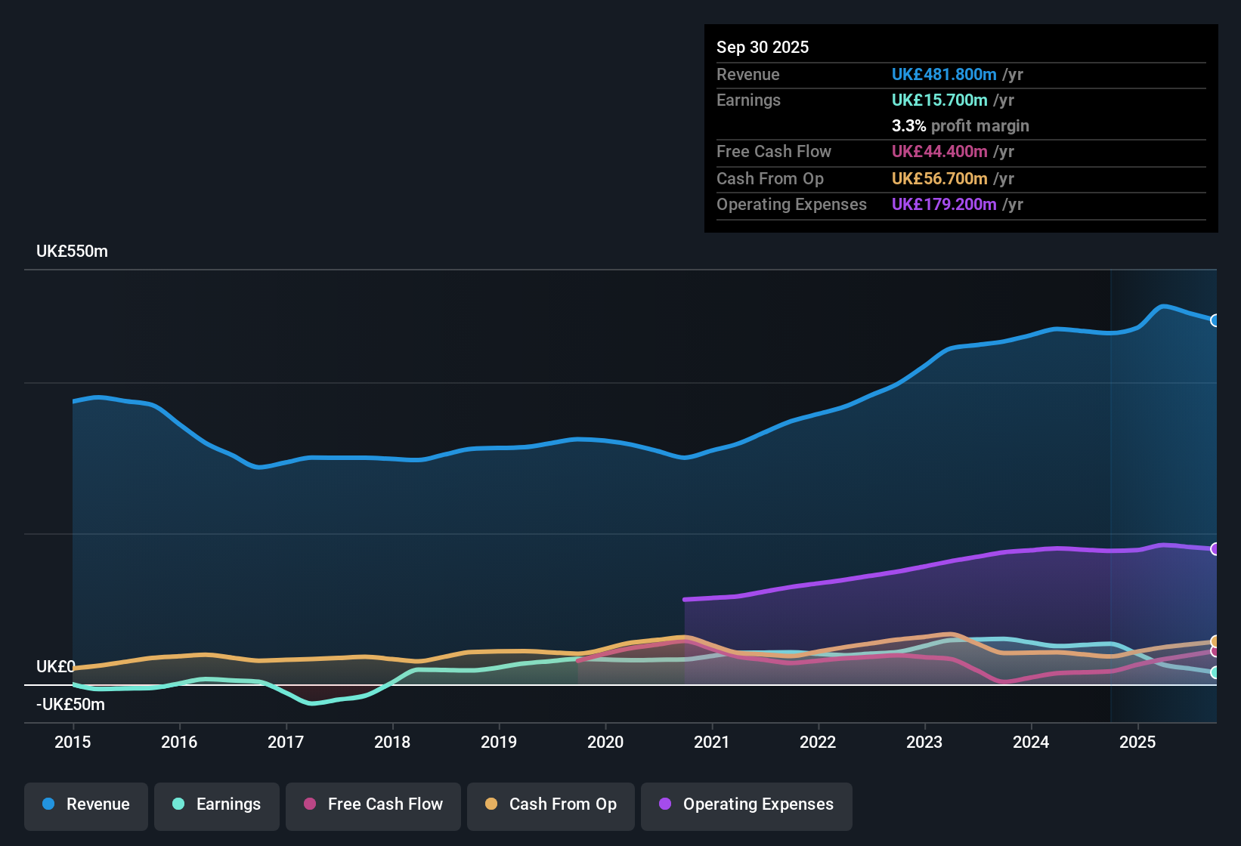This screenshot has height=846, width=1241.
Task: Click the Cash From Op endpoint marker
Action: (1214, 641)
